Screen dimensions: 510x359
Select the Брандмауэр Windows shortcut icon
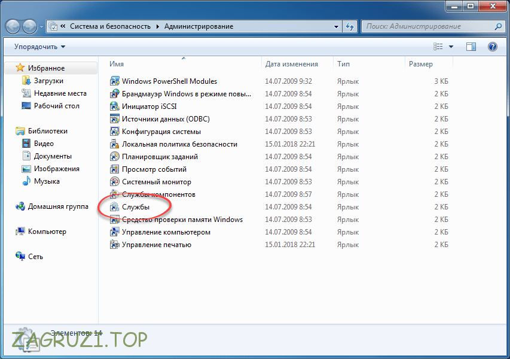click(x=114, y=94)
